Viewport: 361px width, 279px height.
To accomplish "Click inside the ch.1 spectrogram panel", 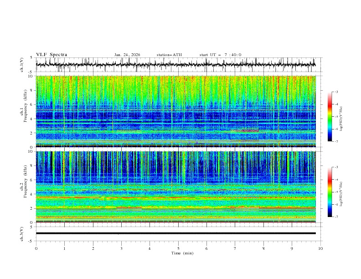I will (x=175, y=111).
